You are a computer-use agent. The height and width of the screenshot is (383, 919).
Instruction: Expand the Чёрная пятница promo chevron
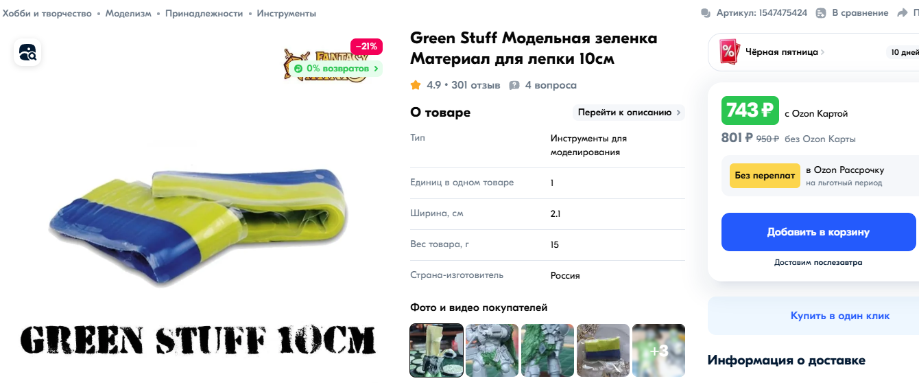pos(822,52)
